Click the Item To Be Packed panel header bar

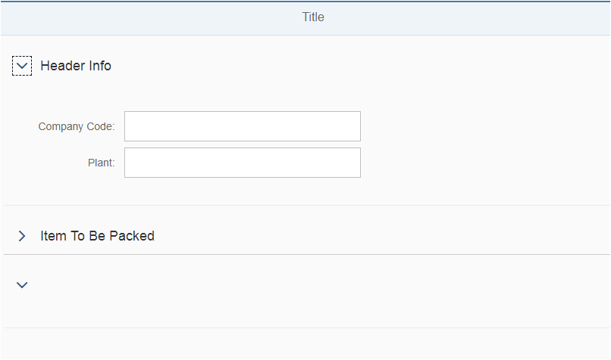click(x=307, y=236)
